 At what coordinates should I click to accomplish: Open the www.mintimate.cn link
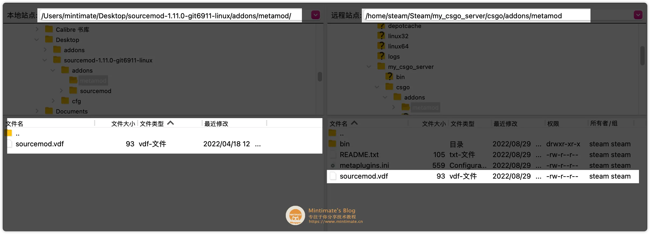335,222
